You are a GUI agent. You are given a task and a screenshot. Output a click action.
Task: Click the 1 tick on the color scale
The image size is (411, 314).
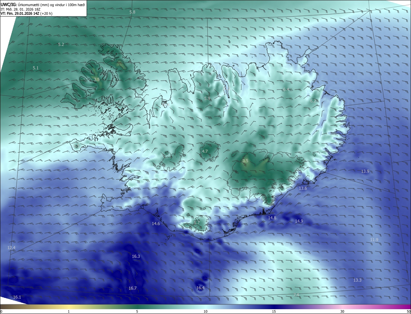(x=69, y=311)
